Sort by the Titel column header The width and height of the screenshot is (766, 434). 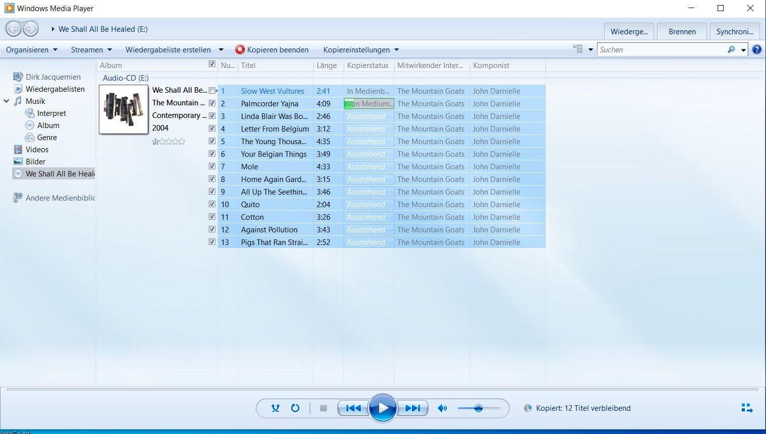(275, 65)
